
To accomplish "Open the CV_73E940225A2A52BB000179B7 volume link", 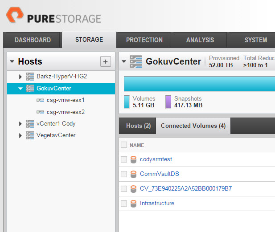I will [186, 188].
